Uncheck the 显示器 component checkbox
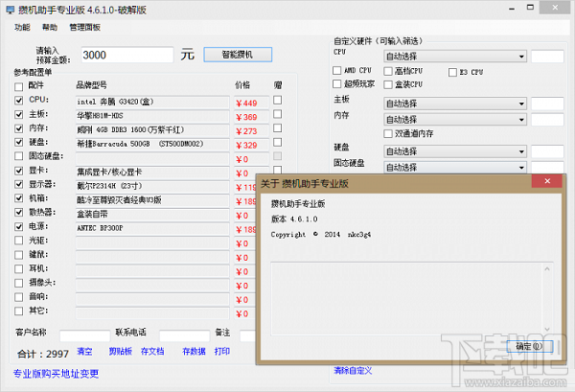This screenshot has height=392, width=575. click(x=19, y=184)
